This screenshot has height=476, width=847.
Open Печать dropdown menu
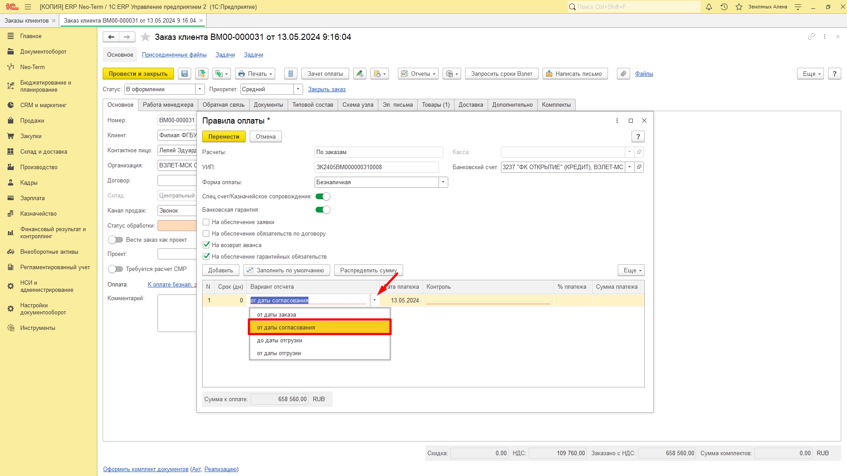coord(255,74)
